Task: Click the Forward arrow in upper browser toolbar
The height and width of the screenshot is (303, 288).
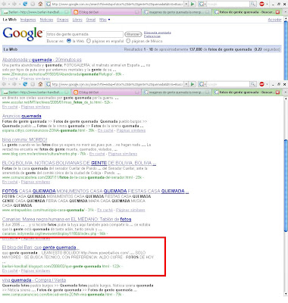Action: [14, 4]
